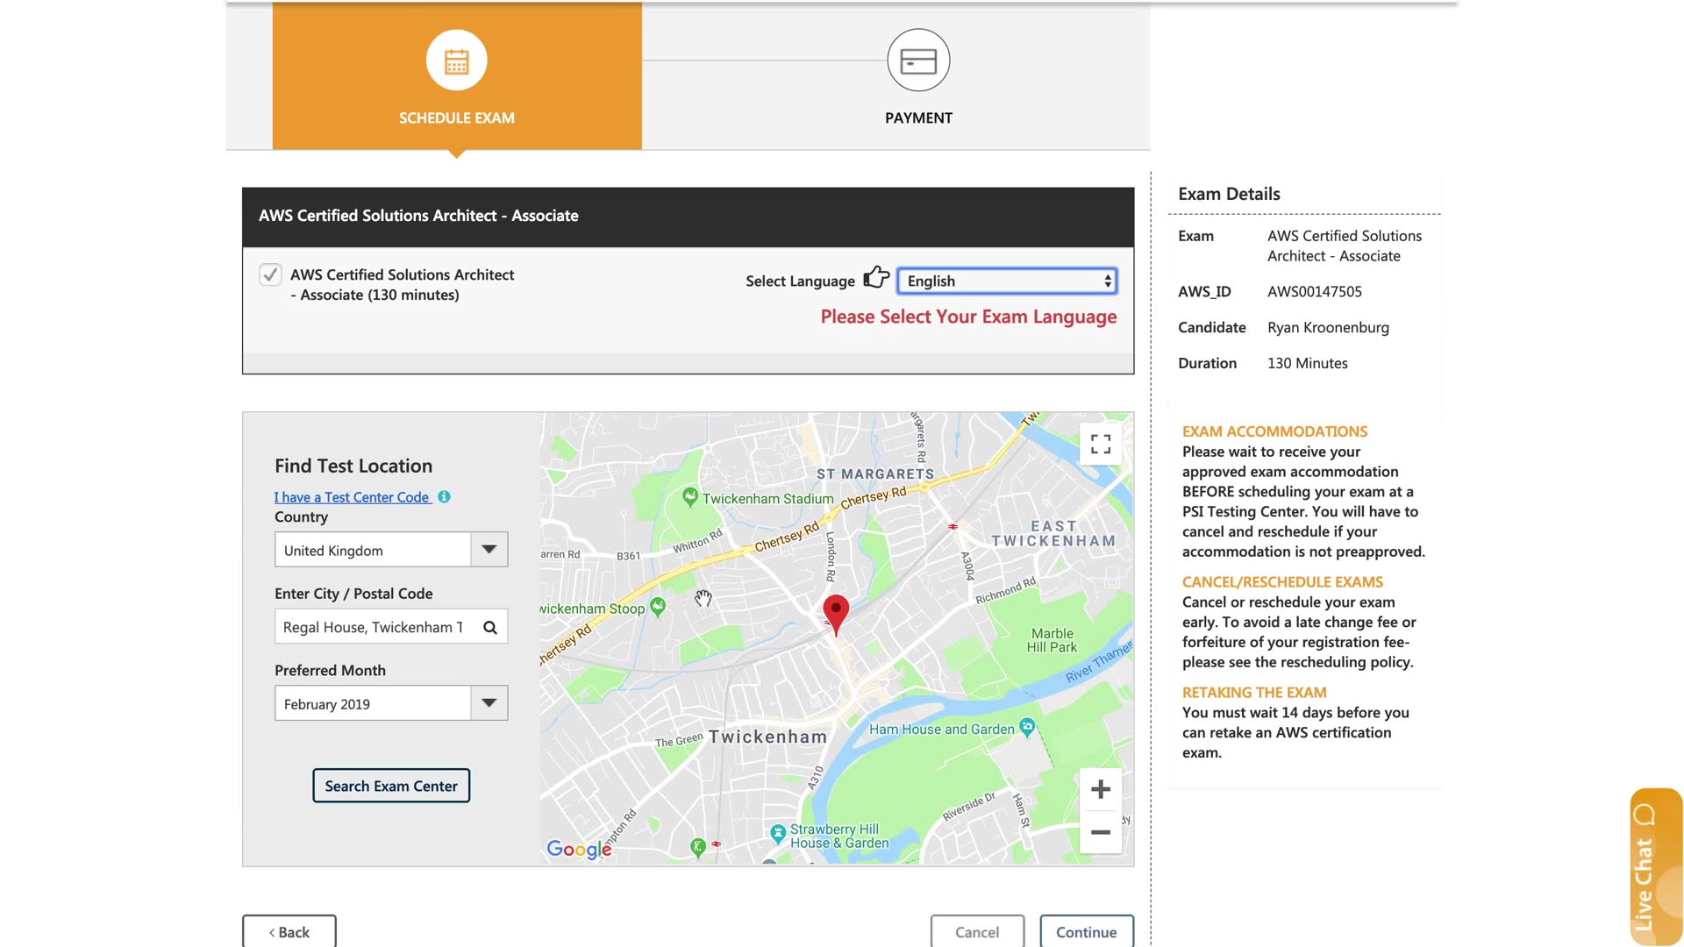Image resolution: width=1684 pixels, height=947 pixels.
Task: Expand the Country dropdown
Action: 391,551
